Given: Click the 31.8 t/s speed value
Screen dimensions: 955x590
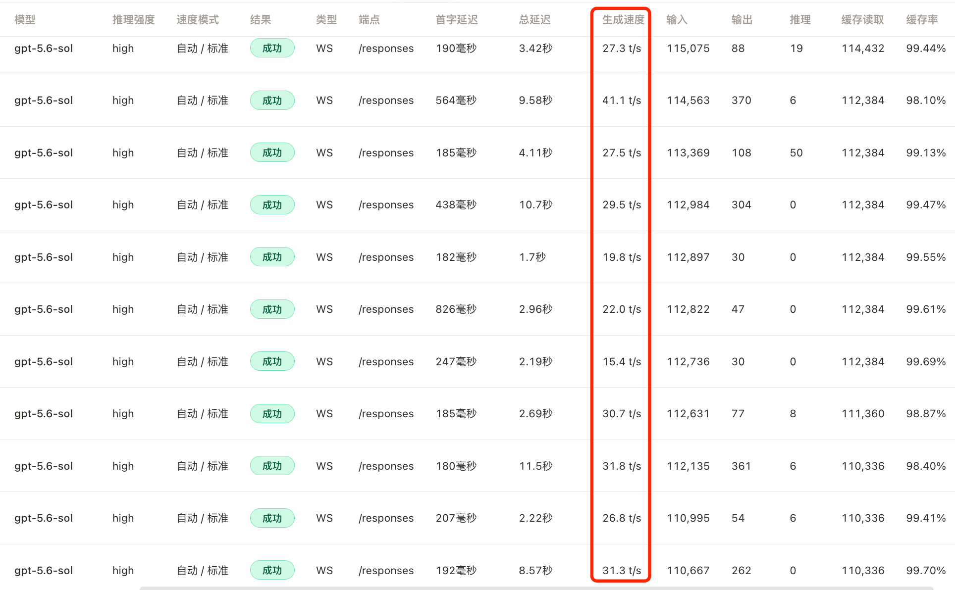Looking at the screenshot, I should [x=622, y=466].
